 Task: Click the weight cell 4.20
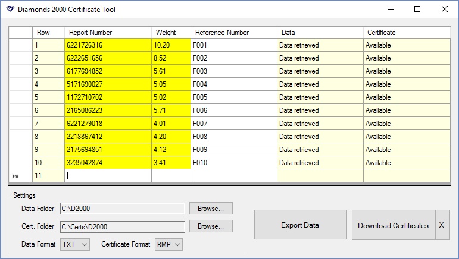[x=171, y=137]
